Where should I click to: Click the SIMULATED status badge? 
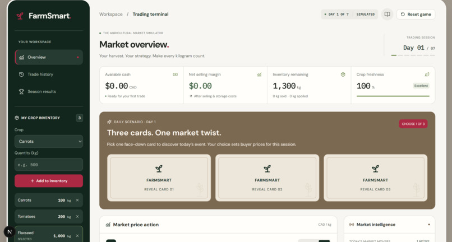[365, 14]
